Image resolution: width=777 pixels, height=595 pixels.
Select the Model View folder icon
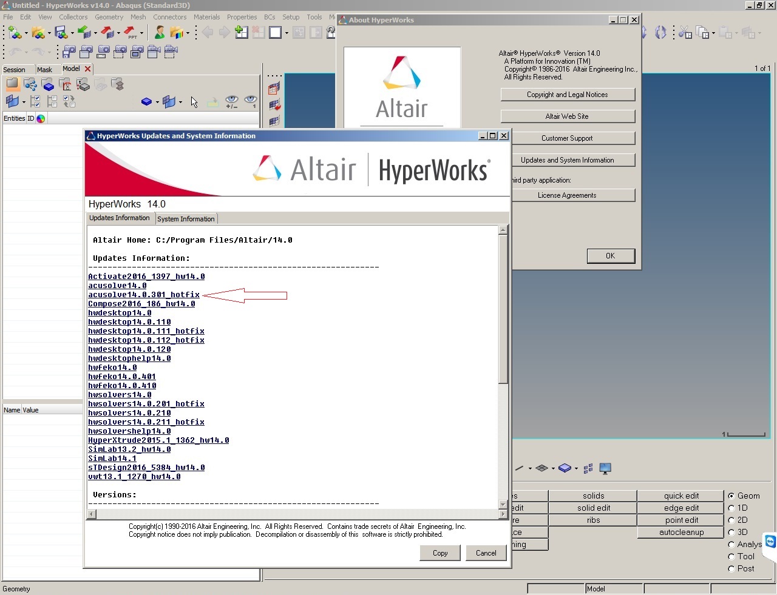coord(13,84)
